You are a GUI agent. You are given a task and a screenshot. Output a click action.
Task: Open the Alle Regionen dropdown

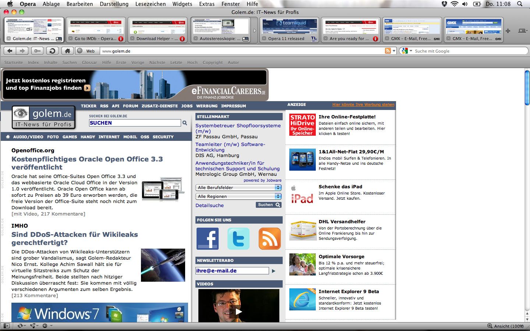tap(239, 196)
